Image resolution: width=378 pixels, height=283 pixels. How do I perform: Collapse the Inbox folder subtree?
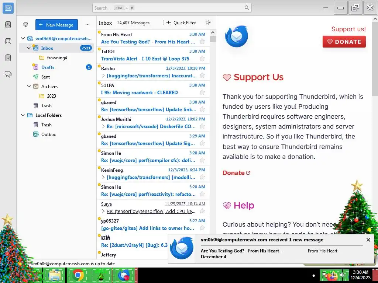[29, 48]
